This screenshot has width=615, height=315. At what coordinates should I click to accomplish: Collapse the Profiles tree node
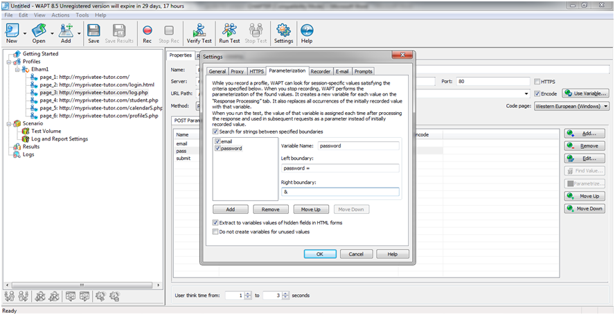coord(8,62)
